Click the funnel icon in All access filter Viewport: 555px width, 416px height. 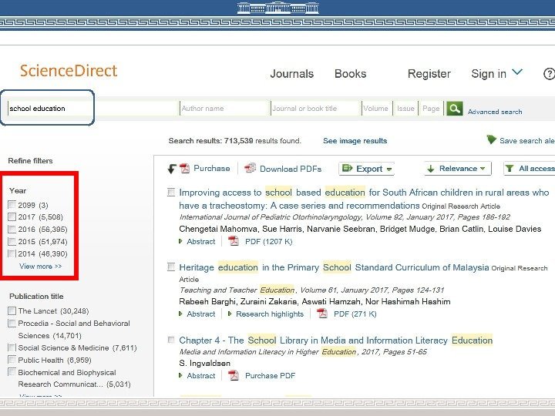[510, 169]
